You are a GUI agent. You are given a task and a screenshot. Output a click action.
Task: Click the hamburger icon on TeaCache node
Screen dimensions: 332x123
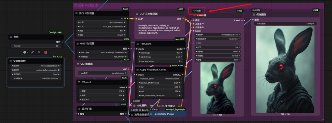point(137,44)
